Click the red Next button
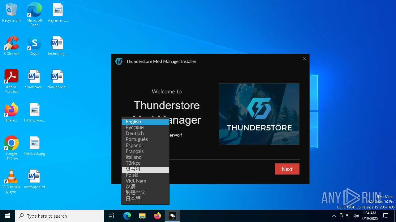This screenshot has width=396, height=222. (x=287, y=169)
